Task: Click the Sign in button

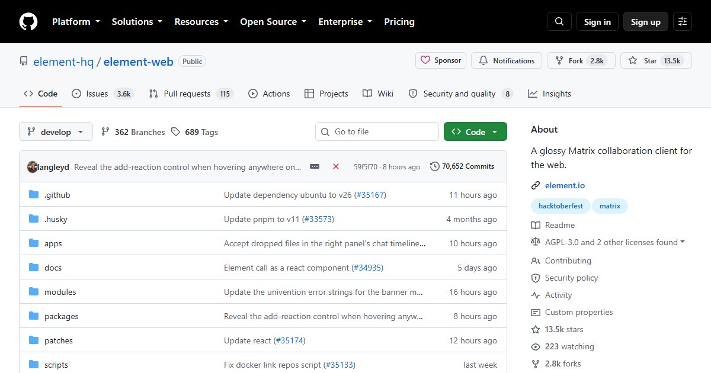Action: [597, 22]
